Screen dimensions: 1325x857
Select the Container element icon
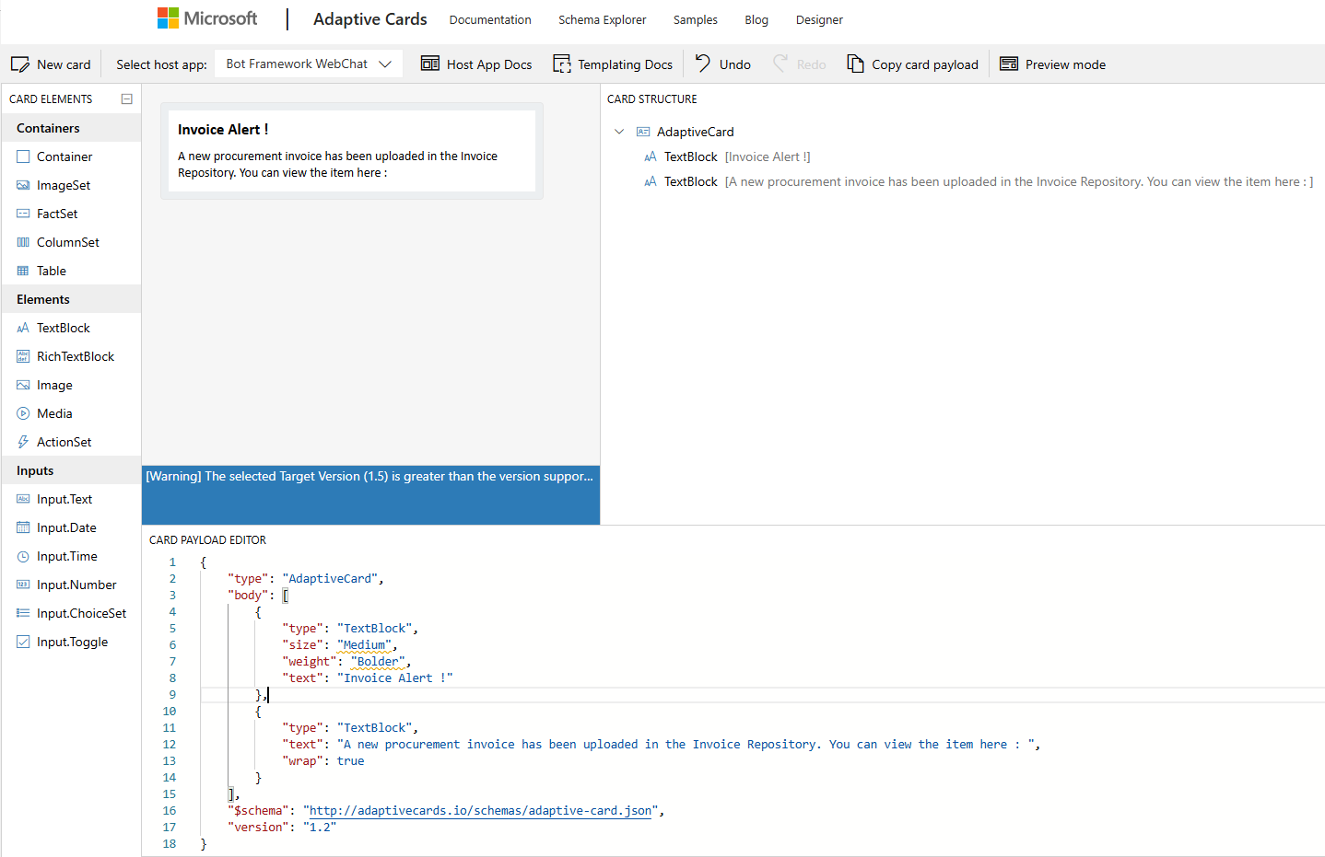click(x=23, y=156)
